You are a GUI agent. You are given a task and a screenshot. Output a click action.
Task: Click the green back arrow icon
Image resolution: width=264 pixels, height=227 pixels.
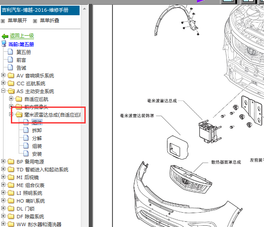coord(5,36)
